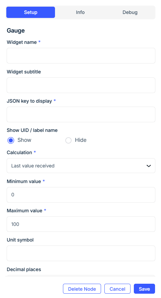
Task: Open the Last value received dropdown
Action: [81, 166]
